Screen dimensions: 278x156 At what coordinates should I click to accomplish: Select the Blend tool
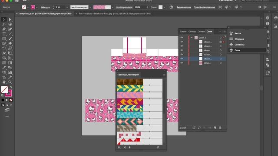pyautogui.click(x=10, y=68)
